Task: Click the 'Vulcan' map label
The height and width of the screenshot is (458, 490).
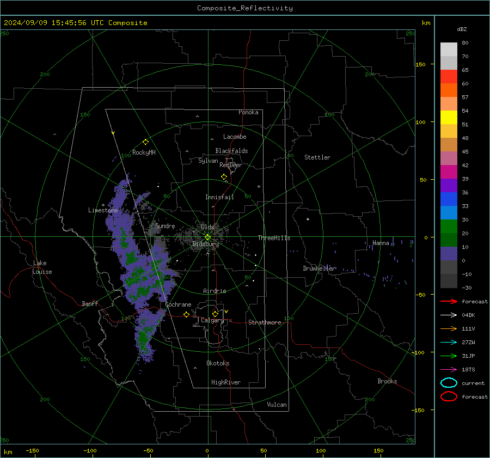Action: (277, 405)
